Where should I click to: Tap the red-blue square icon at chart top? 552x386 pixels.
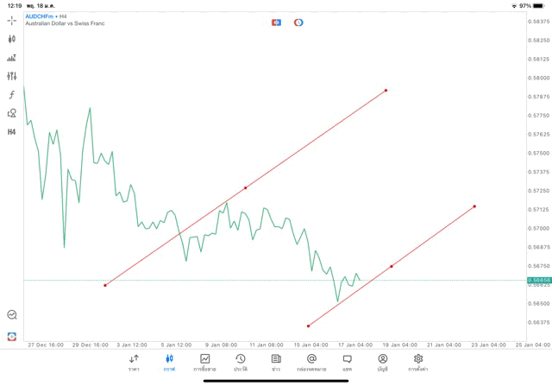coord(276,22)
